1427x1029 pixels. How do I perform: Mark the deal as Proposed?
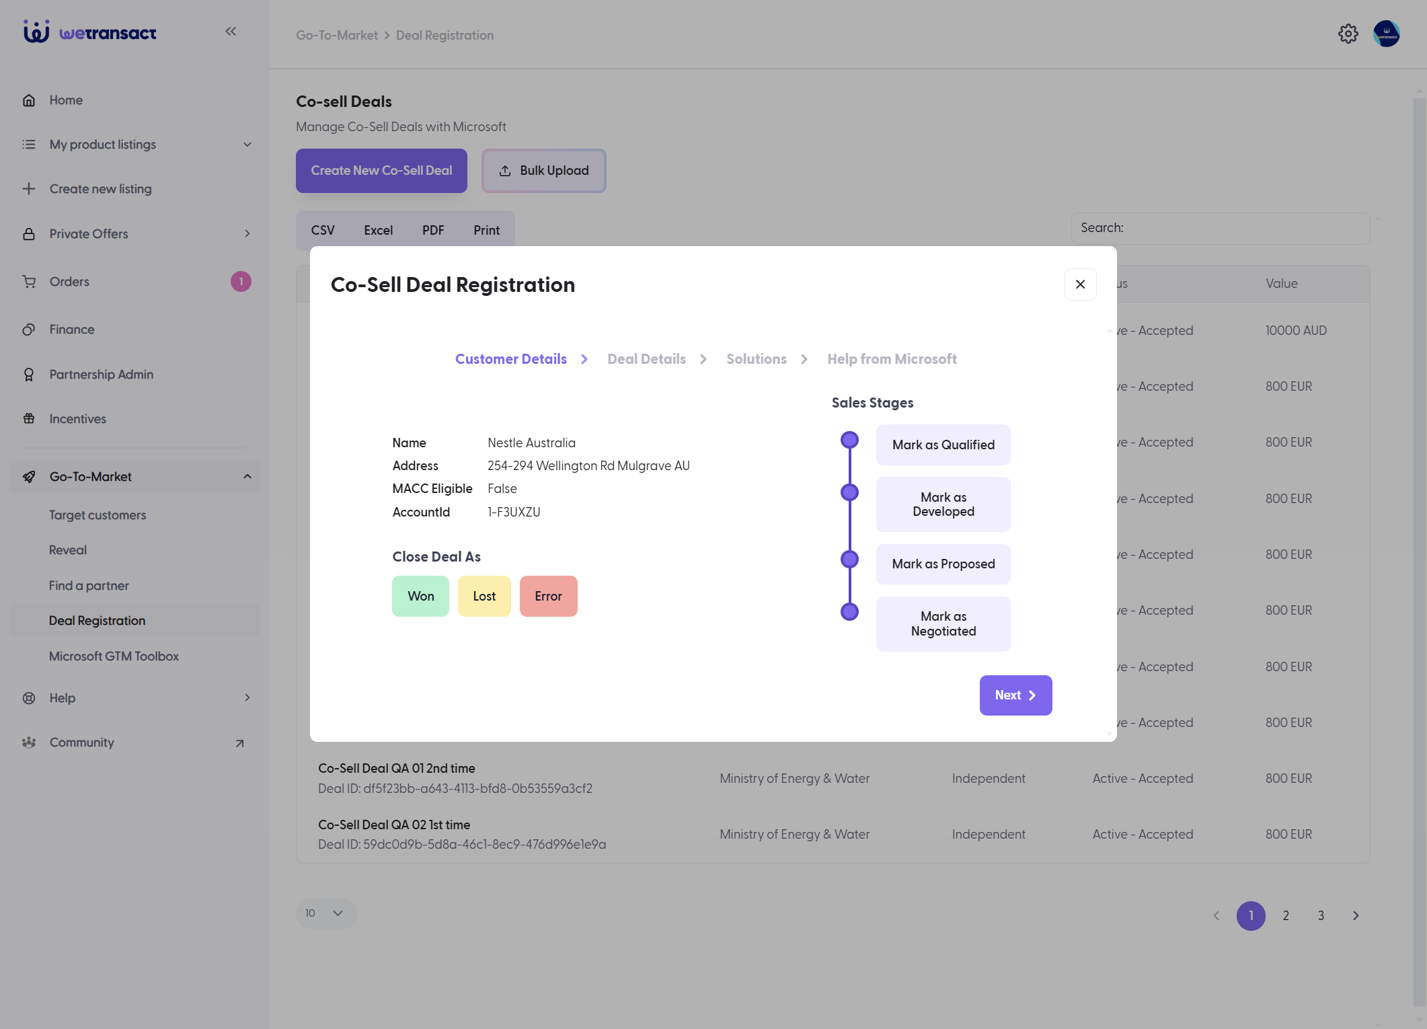pos(943,564)
